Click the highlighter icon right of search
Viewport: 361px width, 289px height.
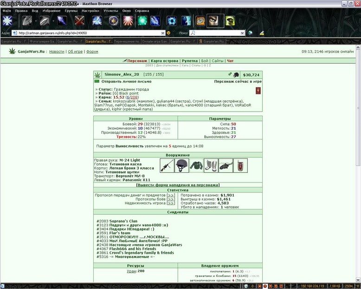[x=262, y=33]
